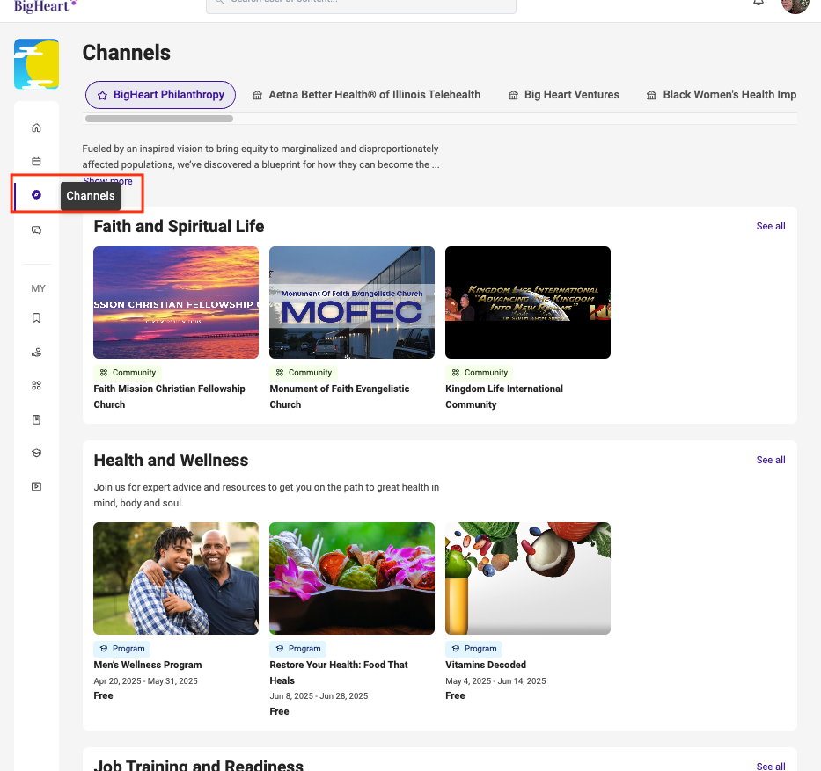Open the bookmark icon under MY
The image size is (821, 771).
click(36, 318)
